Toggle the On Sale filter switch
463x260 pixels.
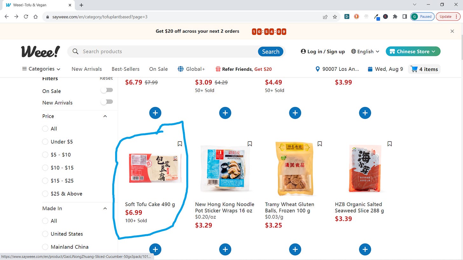107,90
